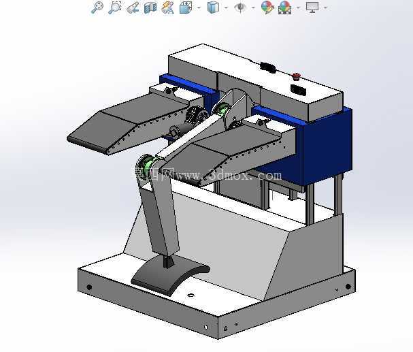Open the Dynamic Annotation Views icon
This screenshot has height=352, width=413.
(x=168, y=7)
